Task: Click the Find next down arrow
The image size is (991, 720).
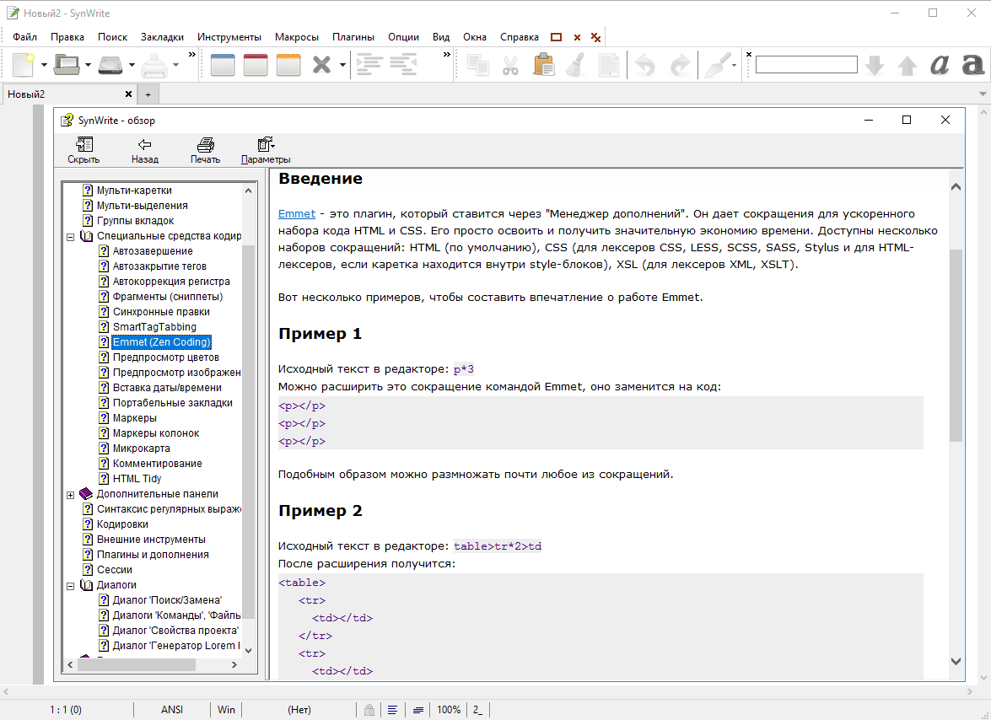Action: click(875, 65)
